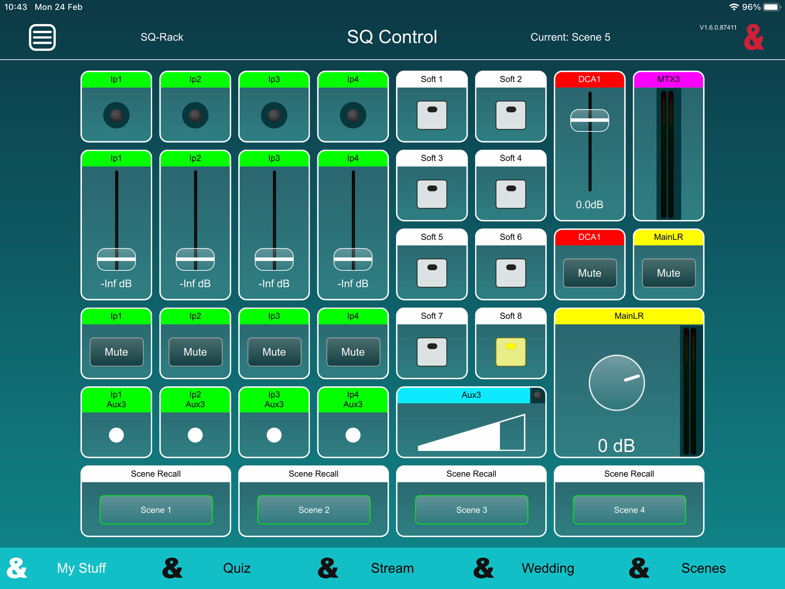
Task: Tap the SQ-Rack device name
Action: pos(162,37)
